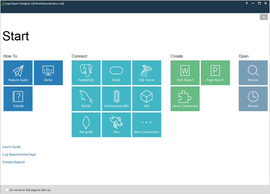This screenshot has width=270, height=194.
Task: Open the Hive connection tile
Action: [116, 124]
